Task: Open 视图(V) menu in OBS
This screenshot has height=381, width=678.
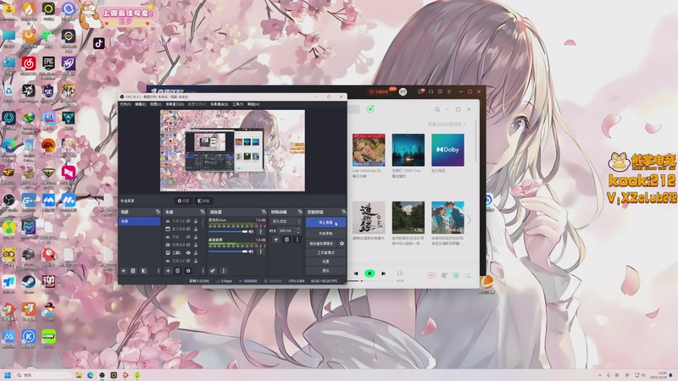Action: [x=156, y=104]
